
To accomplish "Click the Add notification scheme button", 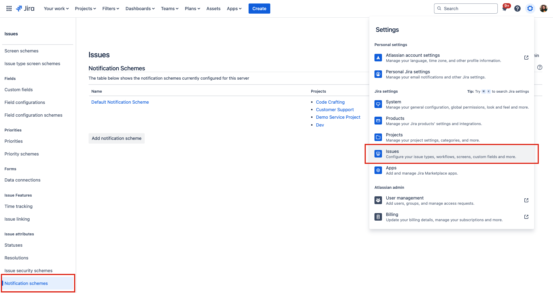I will [116, 138].
